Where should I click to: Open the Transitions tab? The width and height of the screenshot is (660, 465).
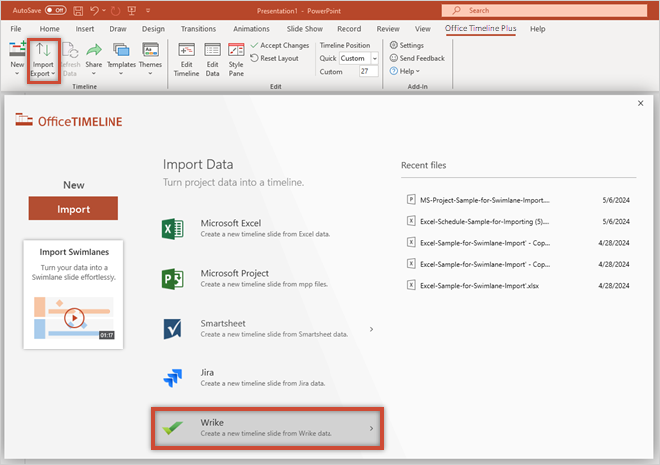pyautogui.click(x=199, y=29)
